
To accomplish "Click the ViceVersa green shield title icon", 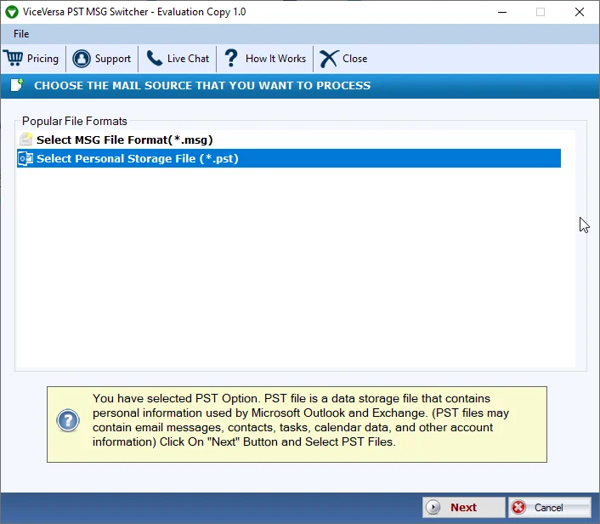I will [12, 12].
